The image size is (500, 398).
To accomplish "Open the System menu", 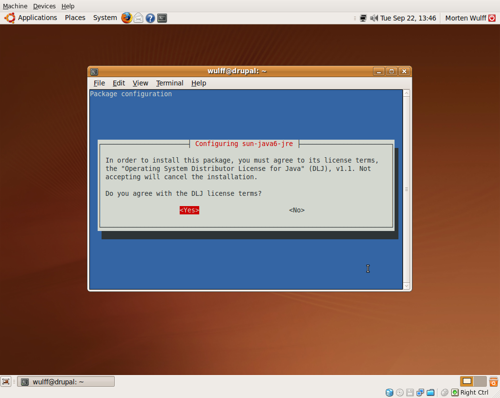I will pos(105,18).
